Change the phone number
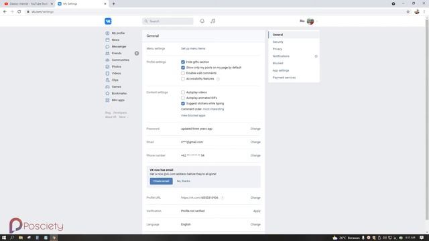Image resolution: width=429 pixels, height=241 pixels. [255, 155]
